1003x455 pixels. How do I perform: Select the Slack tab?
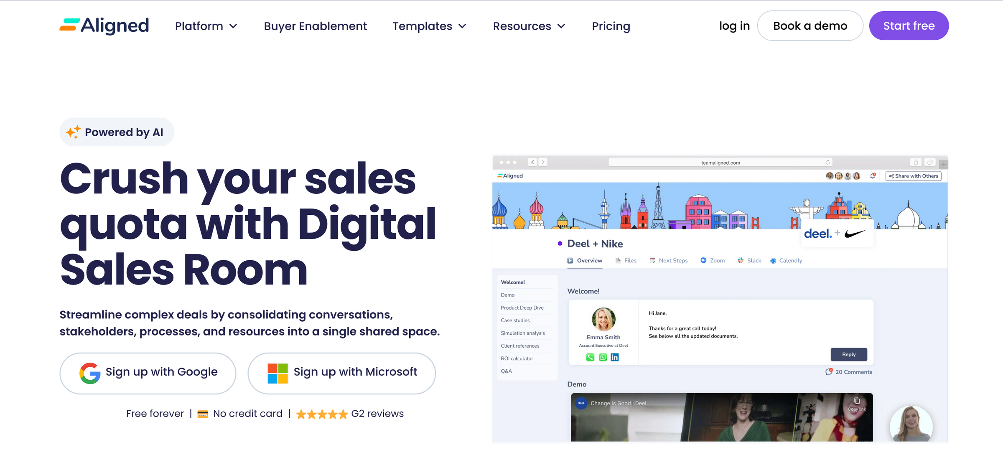point(749,260)
